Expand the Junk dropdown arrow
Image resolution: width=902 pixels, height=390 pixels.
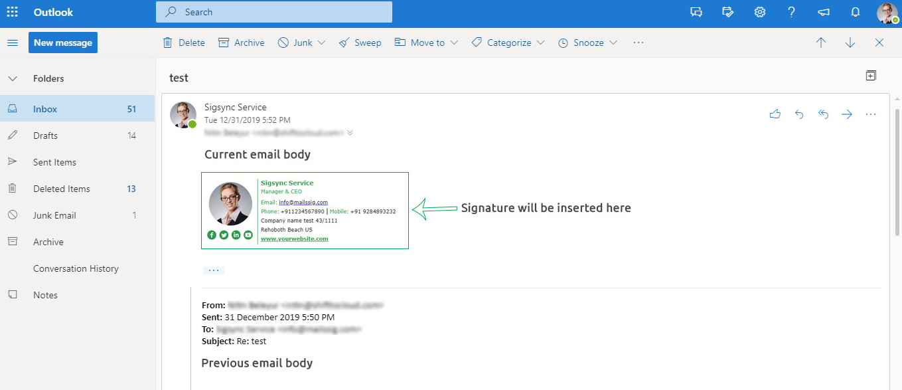pyautogui.click(x=322, y=43)
